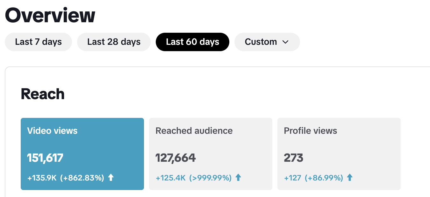Switch to Last 28 days range
The image size is (430, 197).
pyautogui.click(x=114, y=42)
